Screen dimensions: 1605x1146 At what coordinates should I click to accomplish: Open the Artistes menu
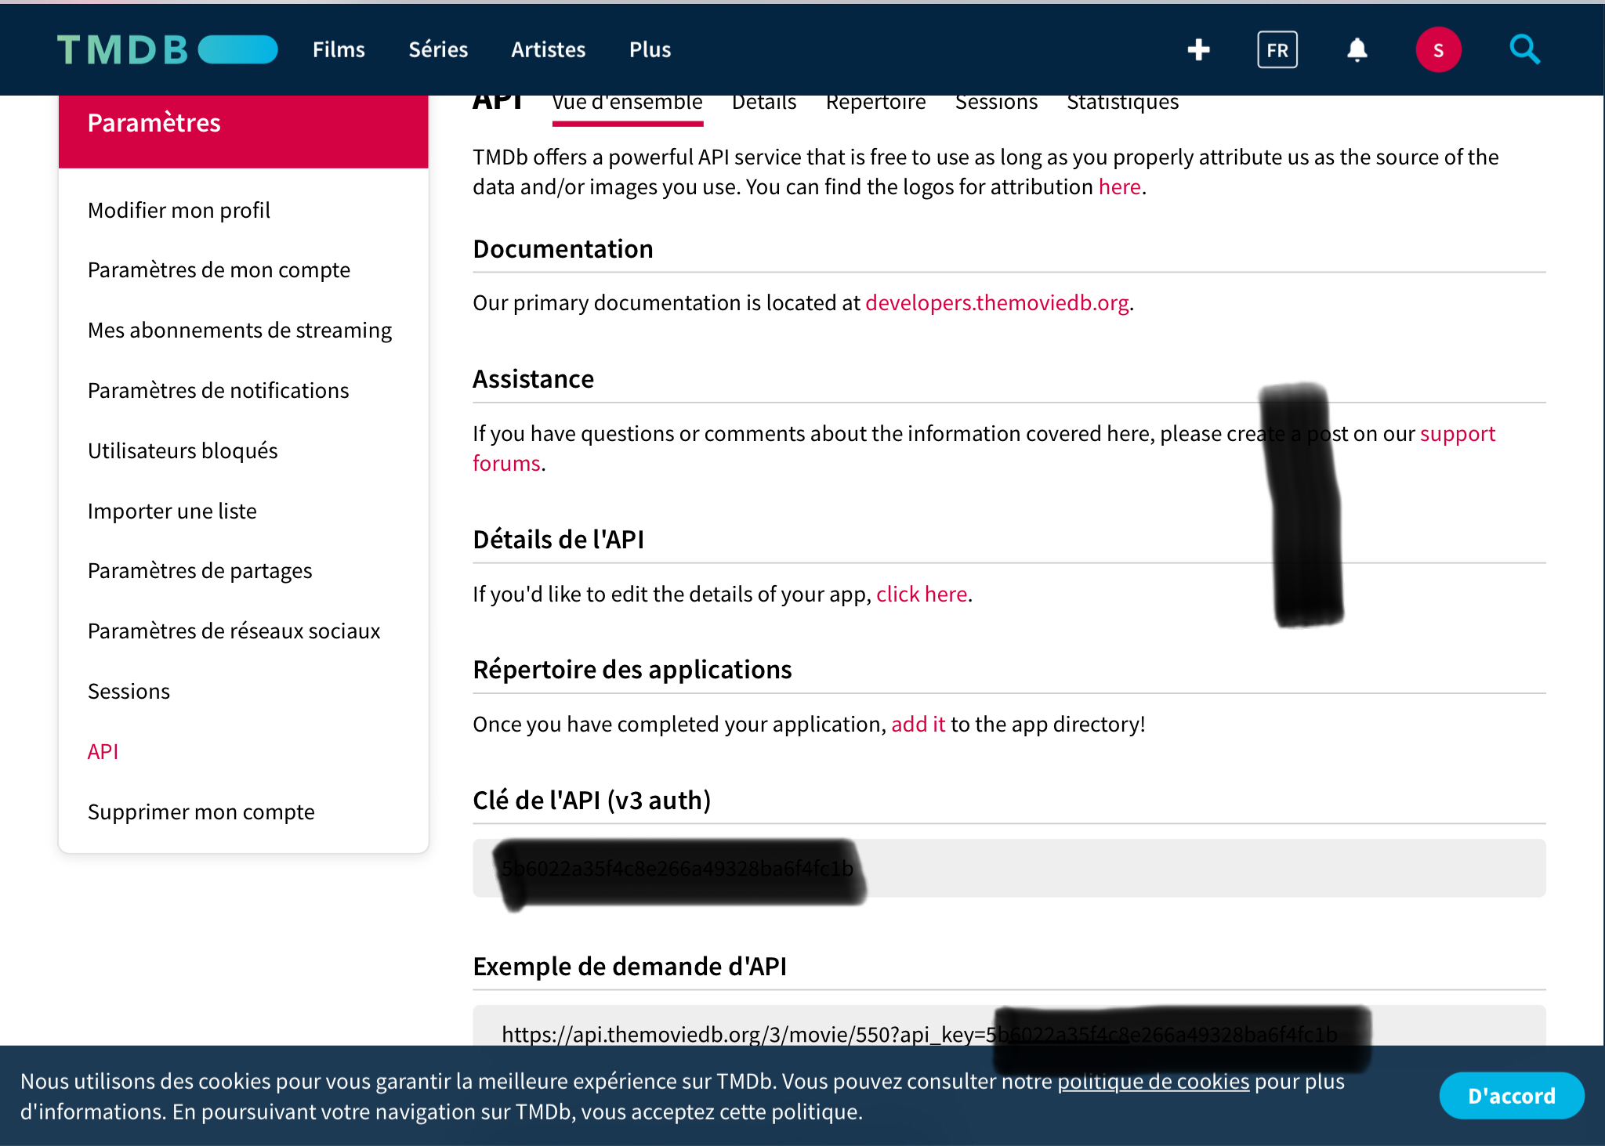tap(548, 49)
